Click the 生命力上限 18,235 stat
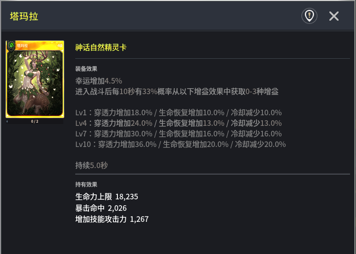The image size is (356, 254). pyautogui.click(x=106, y=197)
